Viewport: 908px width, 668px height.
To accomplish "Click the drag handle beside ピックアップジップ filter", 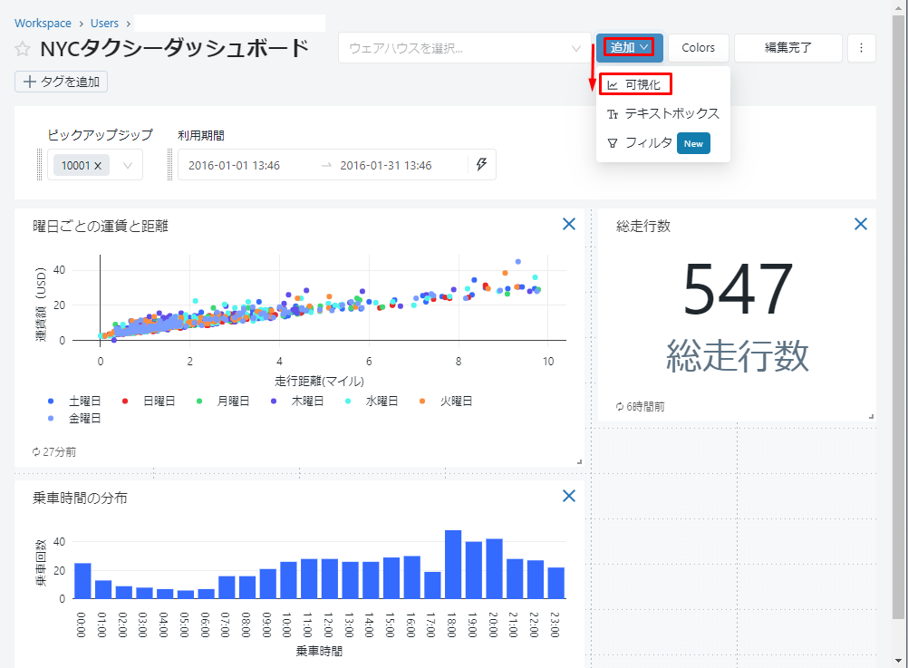I will (x=40, y=165).
